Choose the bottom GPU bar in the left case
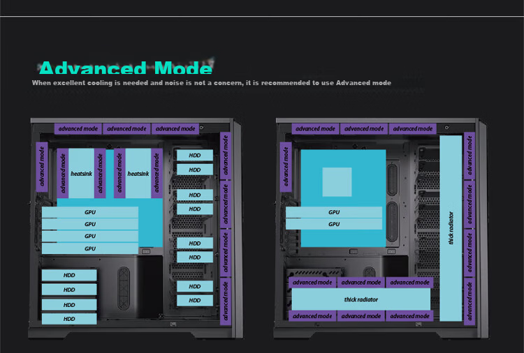Screen dimensions: 524x353 tap(90, 248)
